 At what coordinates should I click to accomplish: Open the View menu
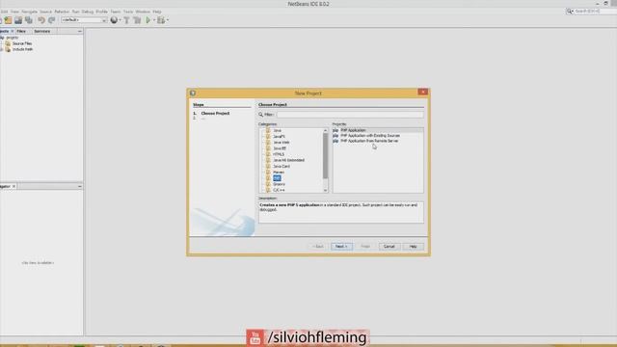pyautogui.click(x=14, y=12)
